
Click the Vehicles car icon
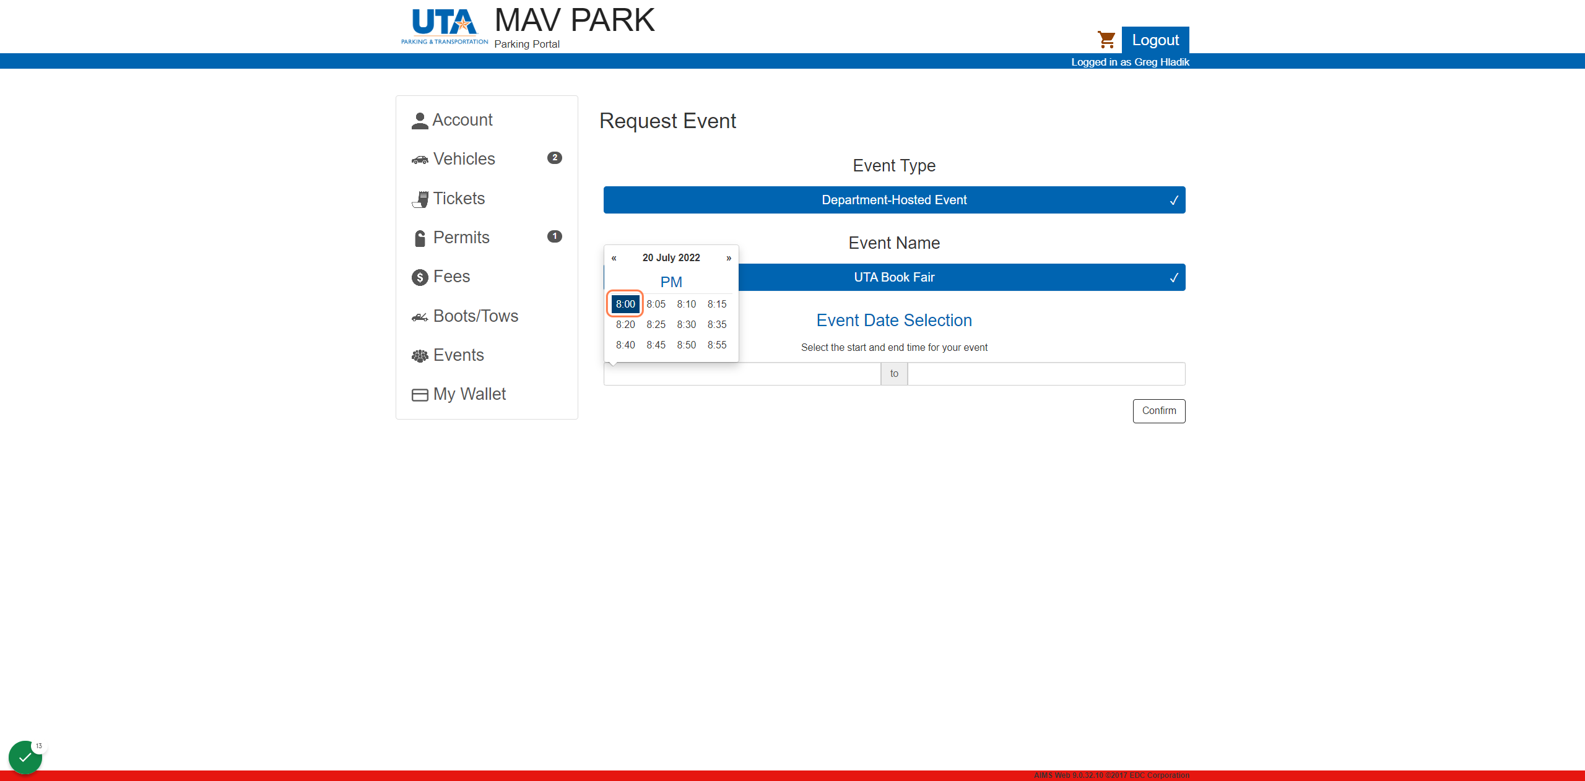point(420,160)
